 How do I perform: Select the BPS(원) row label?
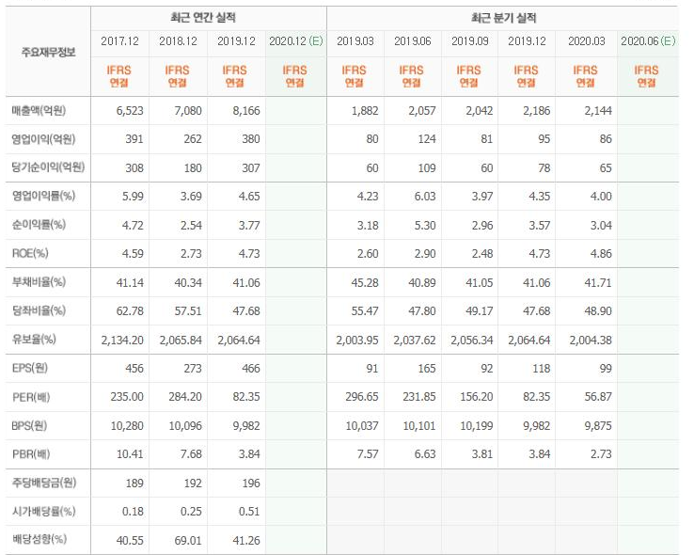(x=29, y=425)
